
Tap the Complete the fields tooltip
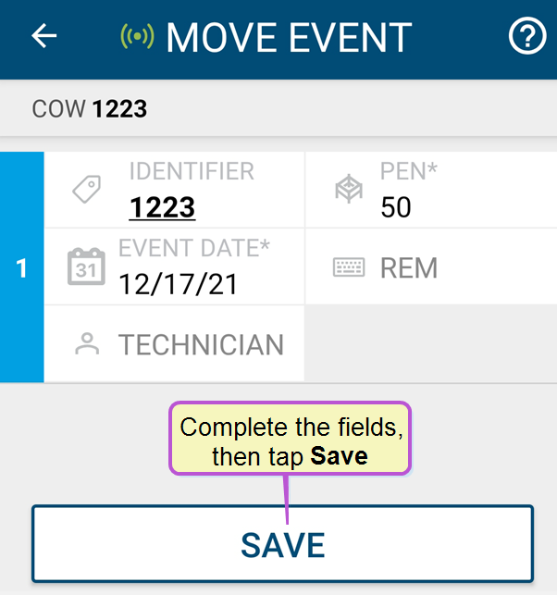(x=291, y=439)
